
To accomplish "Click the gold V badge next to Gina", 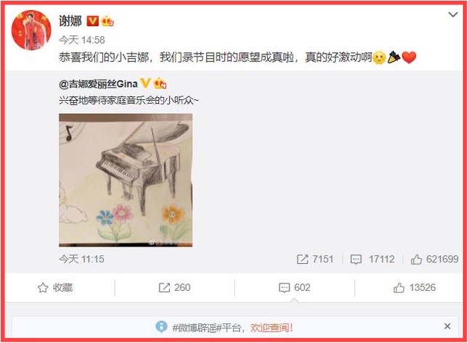I will pos(145,83).
